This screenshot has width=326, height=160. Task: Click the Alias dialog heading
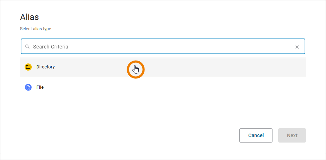coord(29,17)
